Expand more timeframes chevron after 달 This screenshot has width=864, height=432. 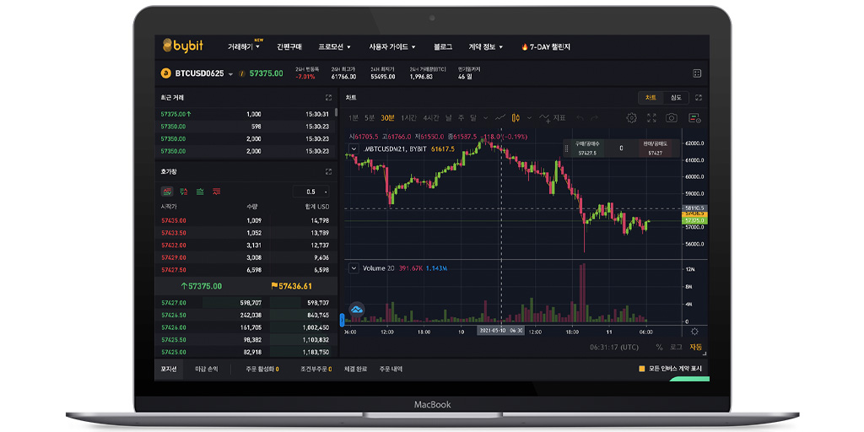pos(485,118)
